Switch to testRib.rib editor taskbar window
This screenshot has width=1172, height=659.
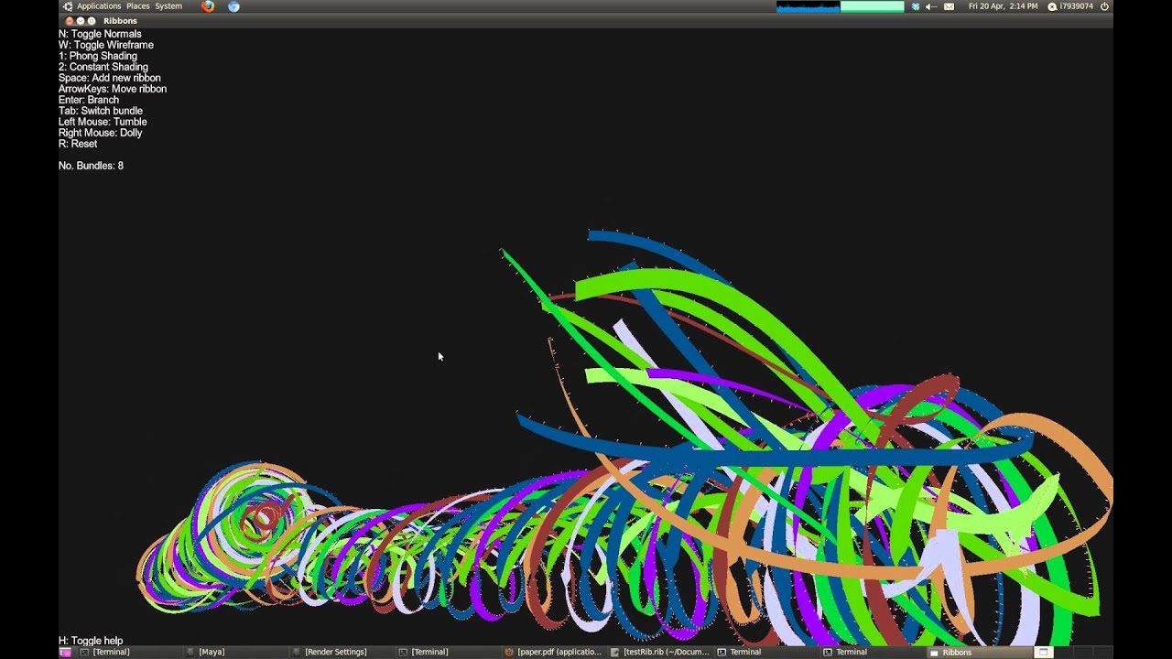[660, 653]
